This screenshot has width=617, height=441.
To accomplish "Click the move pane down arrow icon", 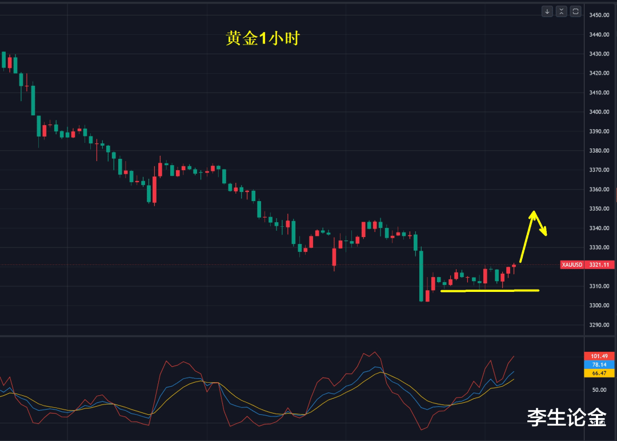I will pyautogui.click(x=547, y=11).
